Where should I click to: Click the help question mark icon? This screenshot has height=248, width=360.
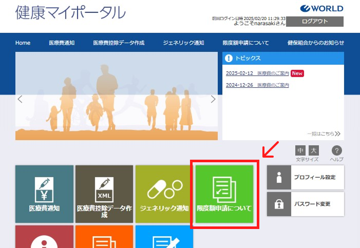click(337, 150)
